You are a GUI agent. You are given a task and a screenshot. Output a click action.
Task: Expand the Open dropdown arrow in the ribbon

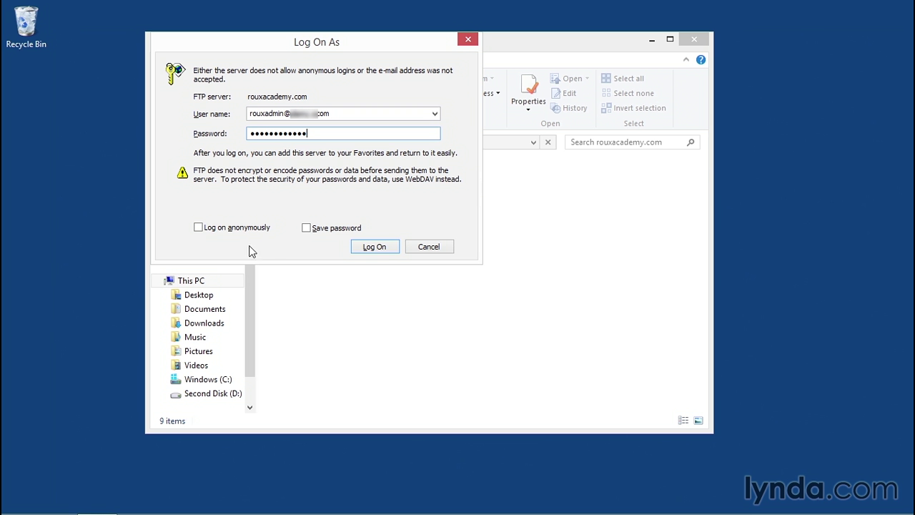(x=587, y=79)
